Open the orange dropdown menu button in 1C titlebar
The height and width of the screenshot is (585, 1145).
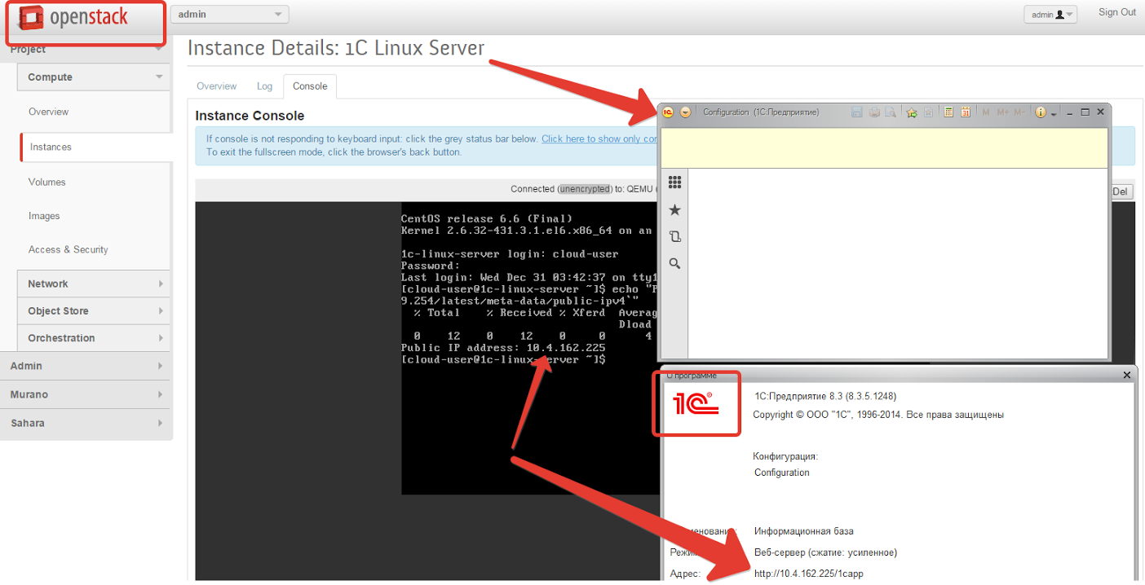(x=685, y=112)
